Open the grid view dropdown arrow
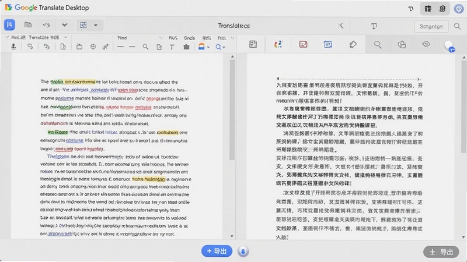The image size is (467, 262). pos(96,25)
